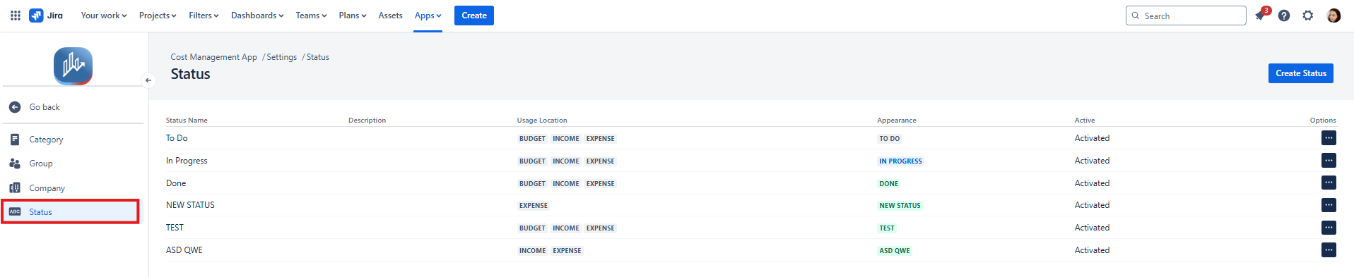Click the IN PROGRESS appearance lozenge
The image size is (1354, 277).
pyautogui.click(x=900, y=161)
